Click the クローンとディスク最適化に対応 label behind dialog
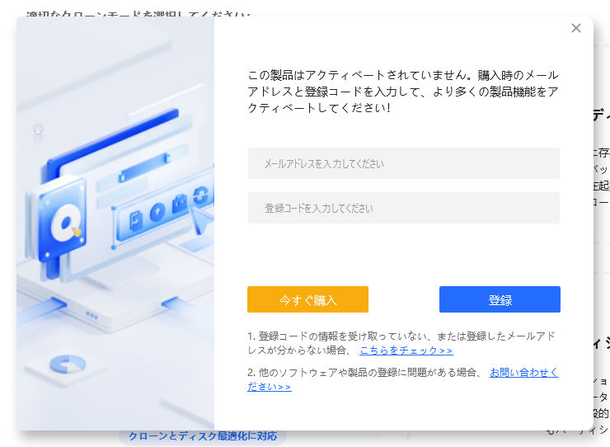This screenshot has height=447, width=610. pos(203,436)
